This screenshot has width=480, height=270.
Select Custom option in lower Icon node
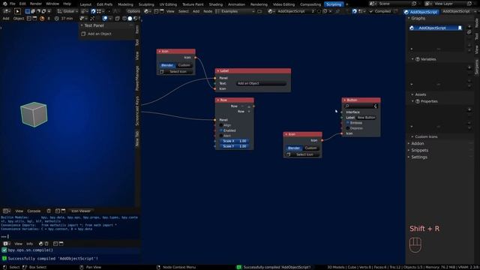pyautogui.click(x=310, y=148)
